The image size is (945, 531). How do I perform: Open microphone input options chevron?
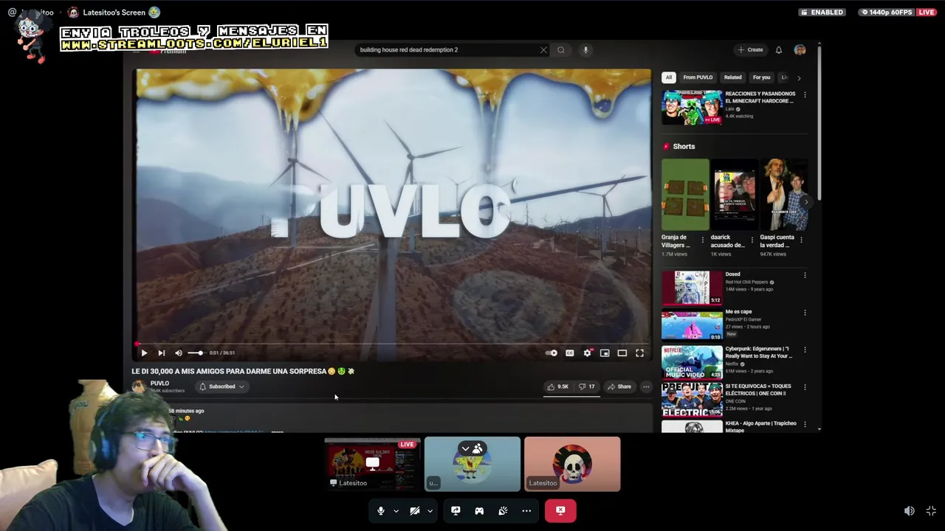396,510
